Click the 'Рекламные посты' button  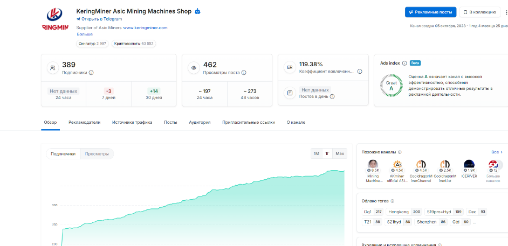(430, 12)
